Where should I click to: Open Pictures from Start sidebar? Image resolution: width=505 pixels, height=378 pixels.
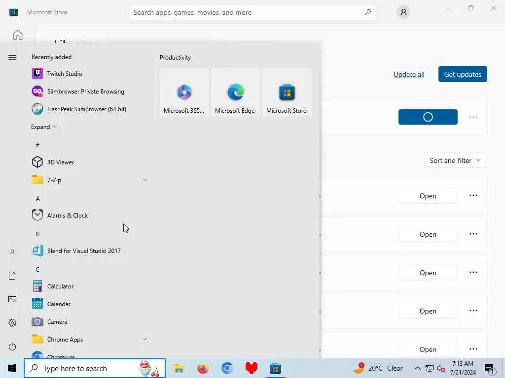click(x=12, y=300)
